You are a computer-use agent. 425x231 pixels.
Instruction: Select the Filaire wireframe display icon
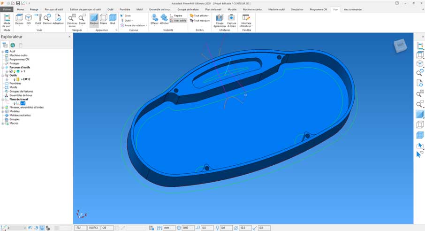(104, 19)
